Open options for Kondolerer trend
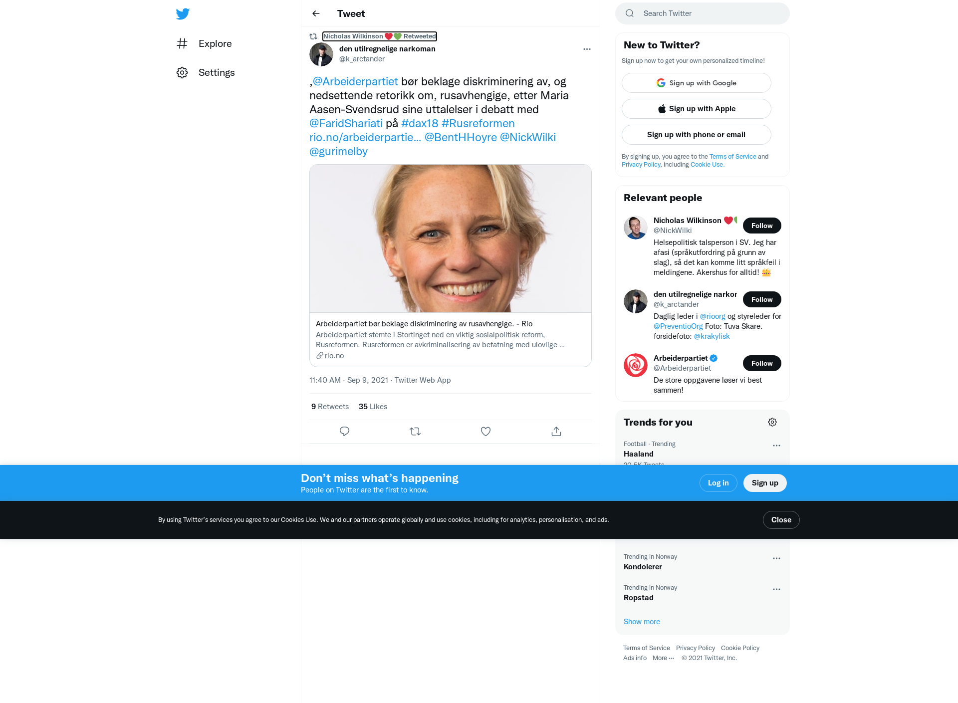Screen dimensions: 958x703 [776, 558]
